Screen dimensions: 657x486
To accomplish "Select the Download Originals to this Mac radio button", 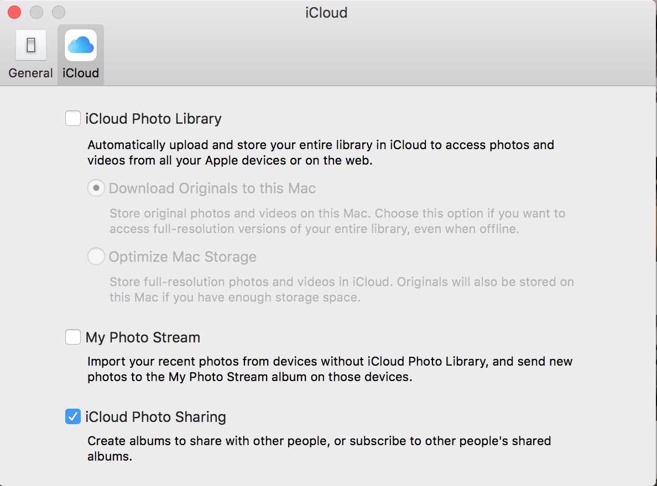I will coord(96,188).
